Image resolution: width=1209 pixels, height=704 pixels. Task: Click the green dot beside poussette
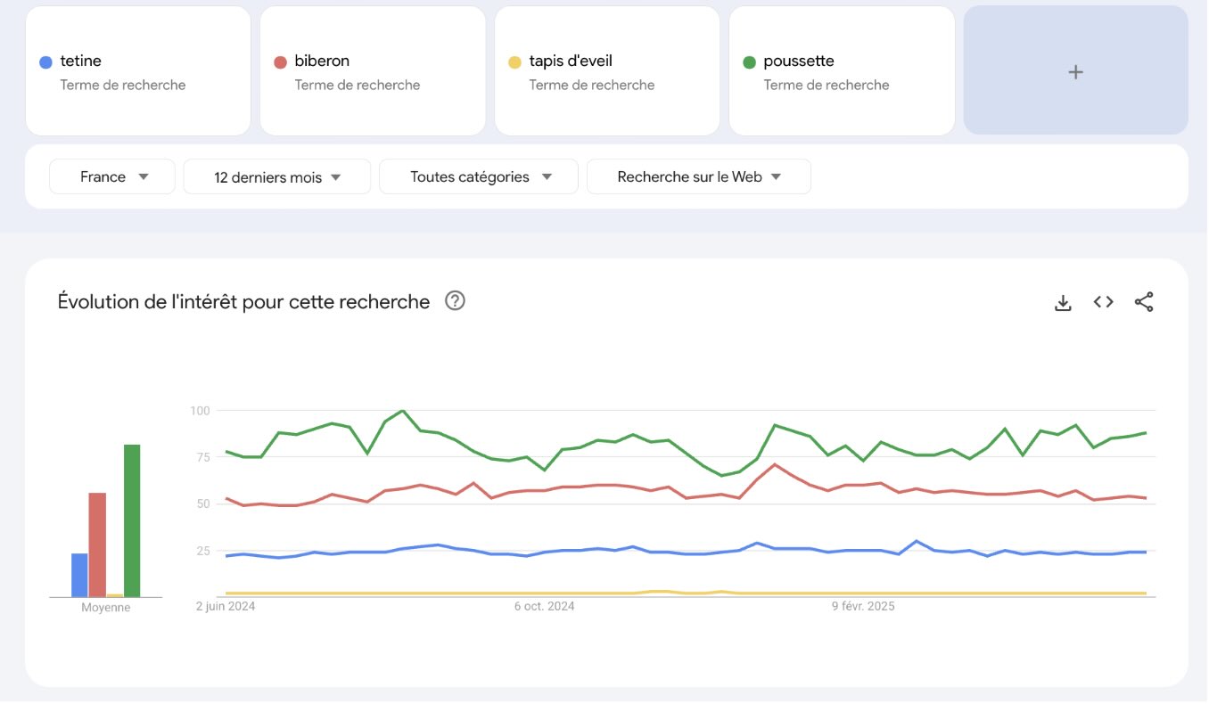[749, 62]
